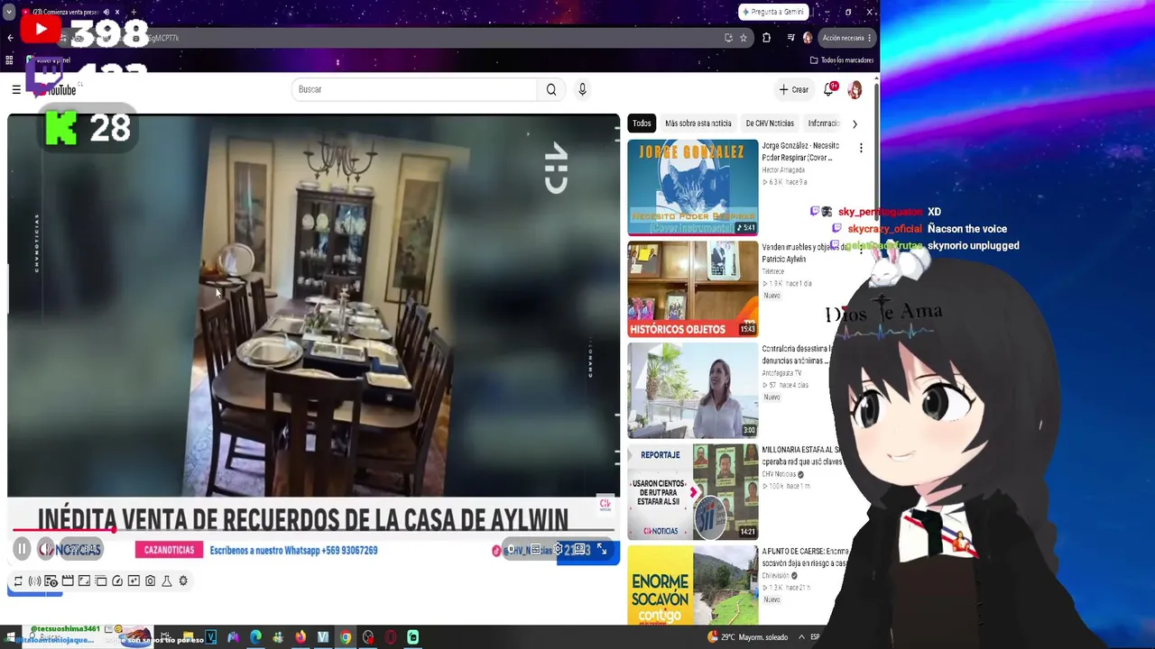1155x649 pixels.
Task: Open the Jorge González cover video thumbnail
Action: pyautogui.click(x=693, y=187)
